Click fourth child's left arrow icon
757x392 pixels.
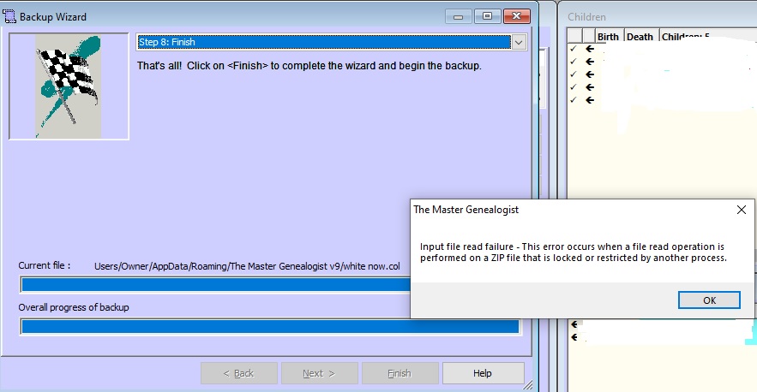[x=590, y=87]
